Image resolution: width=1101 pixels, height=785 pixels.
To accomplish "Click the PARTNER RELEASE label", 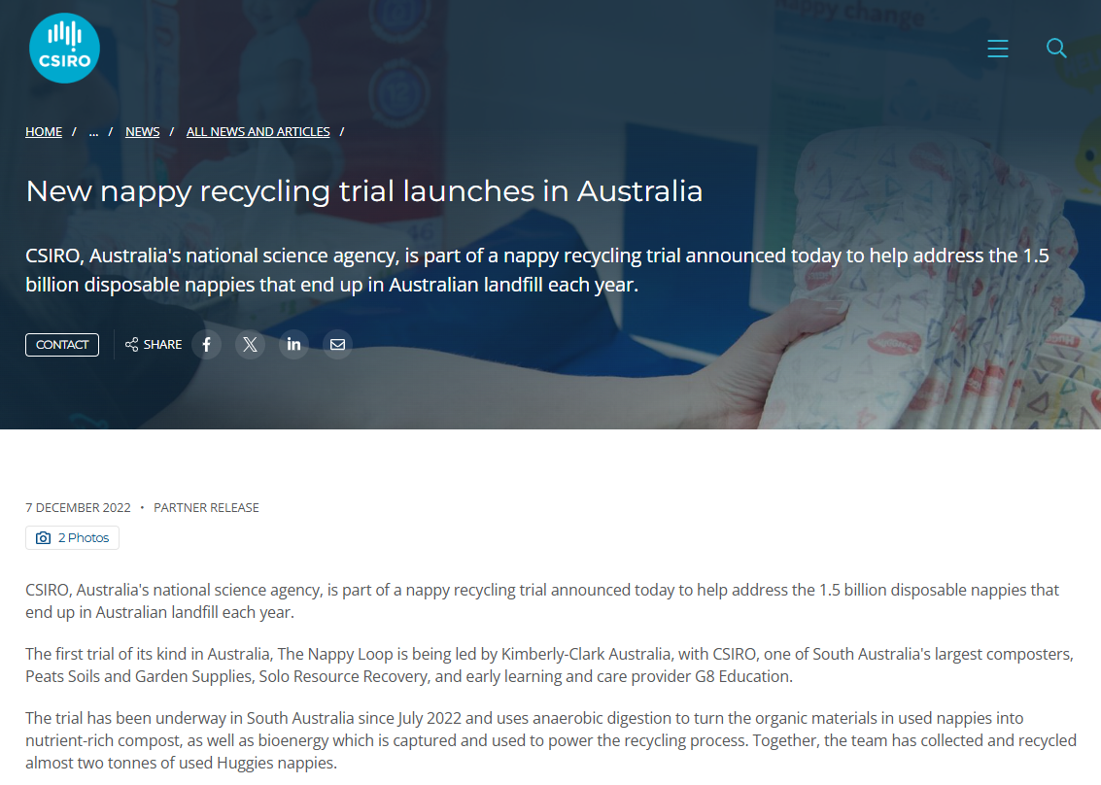I will pos(206,508).
